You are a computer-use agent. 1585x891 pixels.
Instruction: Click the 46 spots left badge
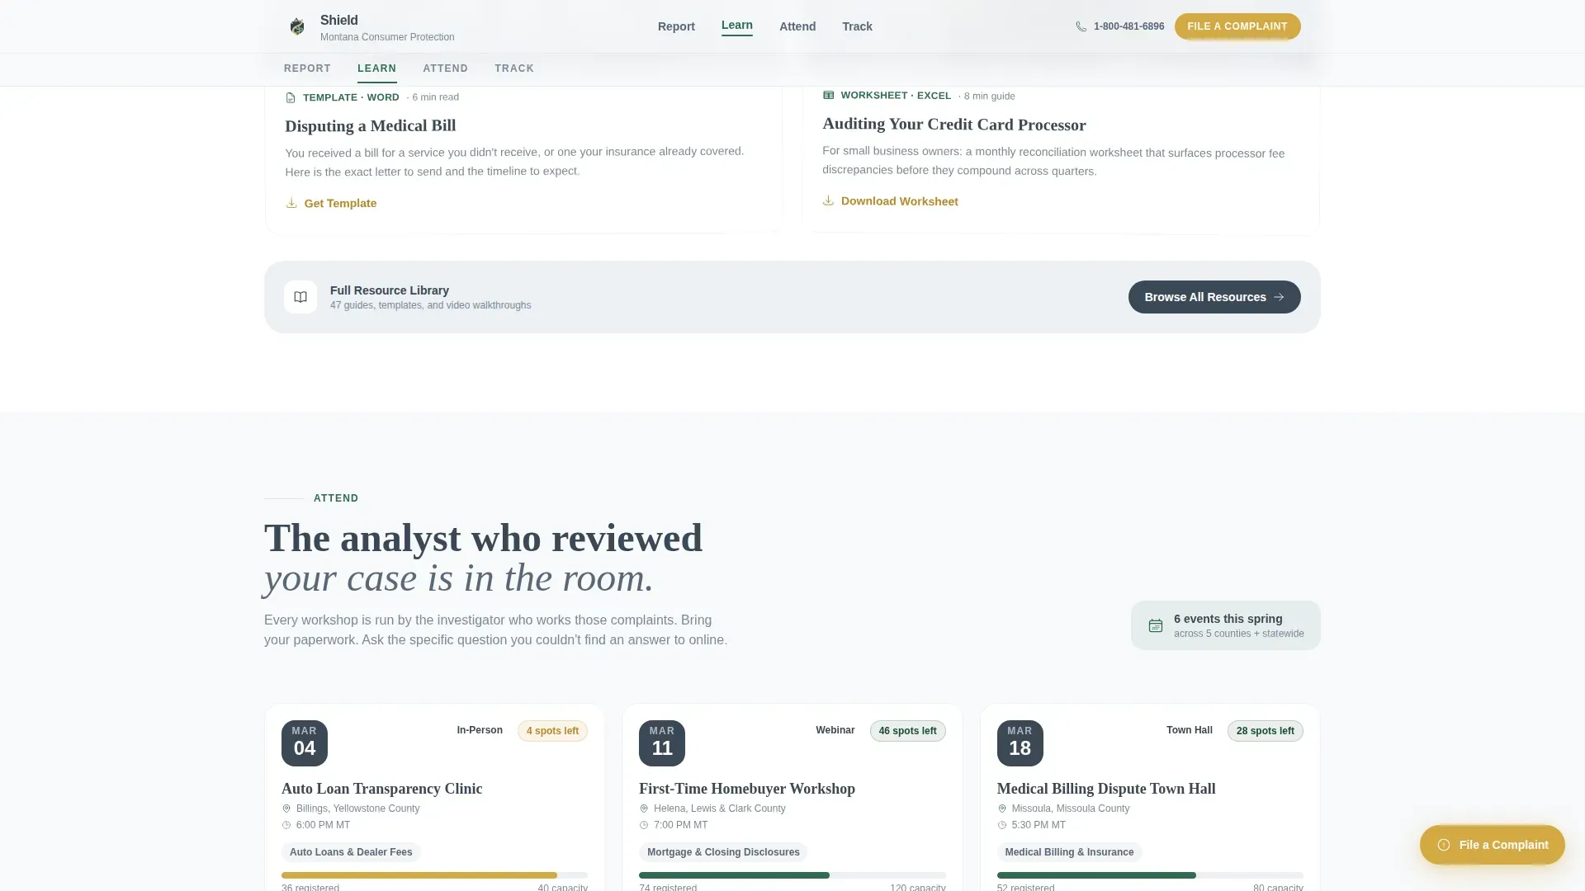(908, 731)
